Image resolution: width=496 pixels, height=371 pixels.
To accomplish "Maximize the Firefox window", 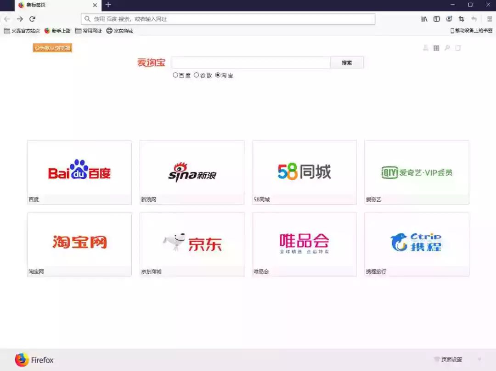I will [470, 5].
